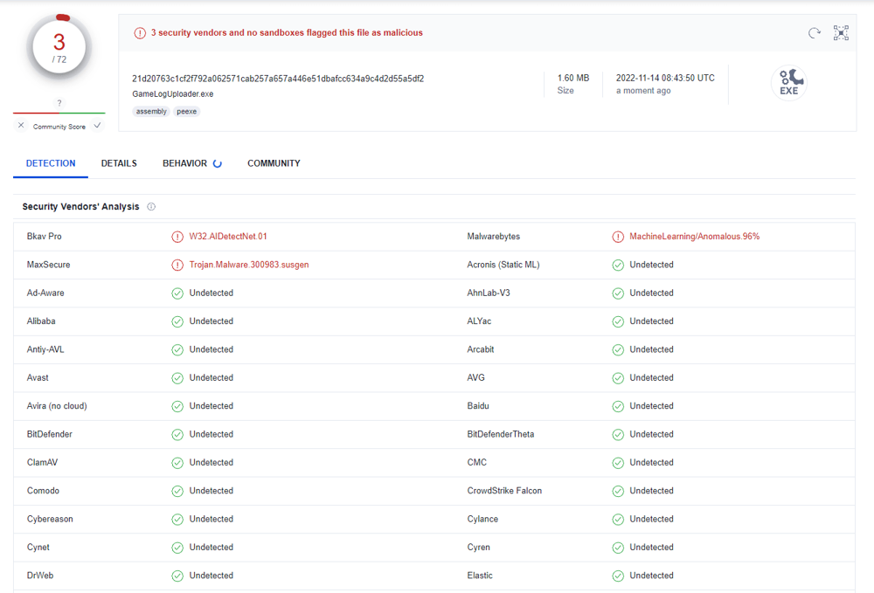Click the Bkav Pro malicious alert icon

[x=177, y=237]
